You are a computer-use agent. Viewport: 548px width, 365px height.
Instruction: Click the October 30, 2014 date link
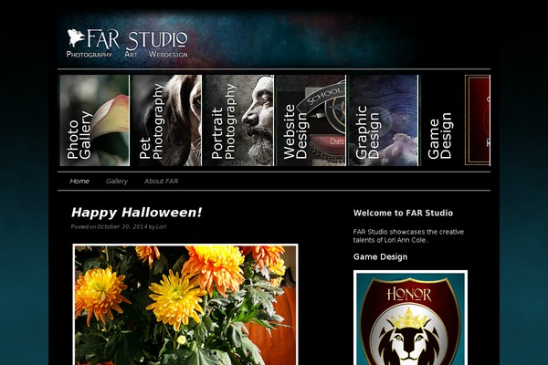[122, 226]
